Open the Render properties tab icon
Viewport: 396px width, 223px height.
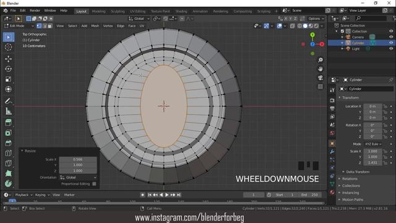332,100
